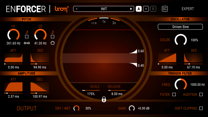This screenshot has height=117, width=208.
Task: Select the 2x speed option
Action: point(114,22)
